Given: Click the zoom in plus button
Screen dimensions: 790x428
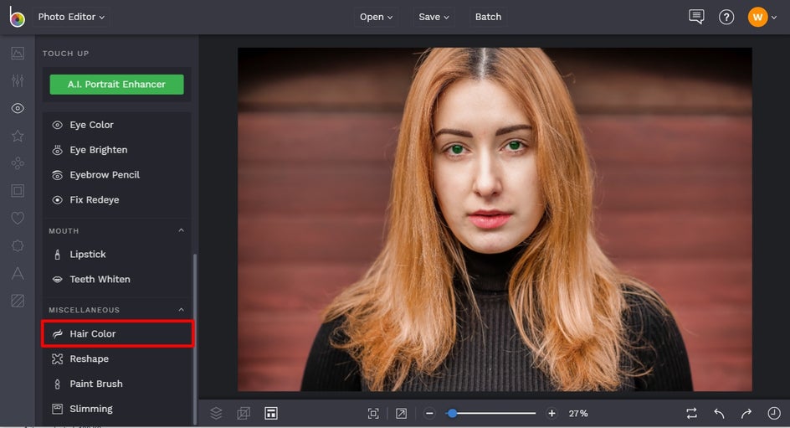Looking at the screenshot, I should (x=551, y=413).
